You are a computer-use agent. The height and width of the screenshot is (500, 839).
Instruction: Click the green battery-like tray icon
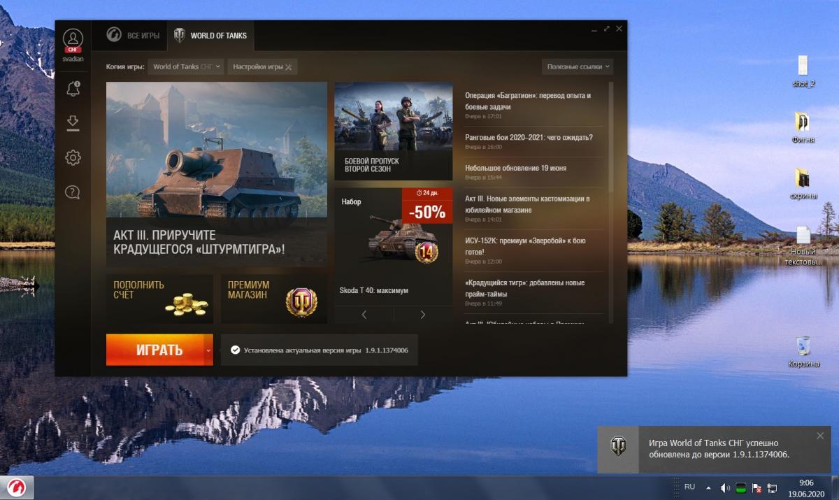(x=741, y=487)
